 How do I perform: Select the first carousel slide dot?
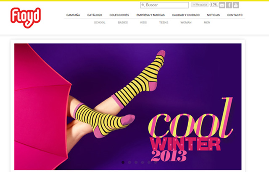click(x=123, y=162)
